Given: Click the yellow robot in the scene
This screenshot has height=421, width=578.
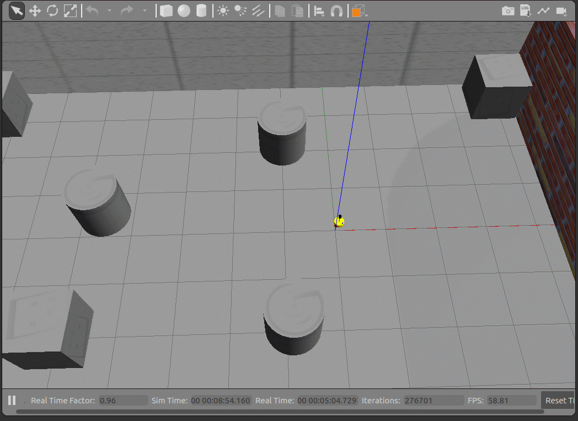Looking at the screenshot, I should pos(339,222).
